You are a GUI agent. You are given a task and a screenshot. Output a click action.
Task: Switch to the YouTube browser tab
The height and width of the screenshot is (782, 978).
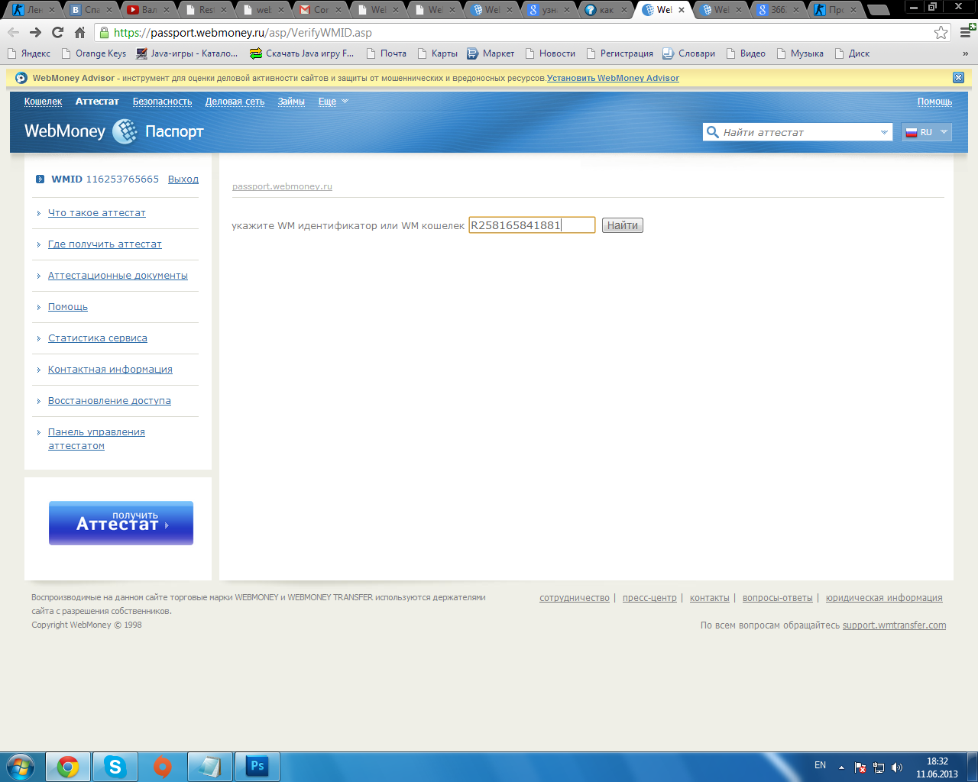pyautogui.click(x=148, y=10)
